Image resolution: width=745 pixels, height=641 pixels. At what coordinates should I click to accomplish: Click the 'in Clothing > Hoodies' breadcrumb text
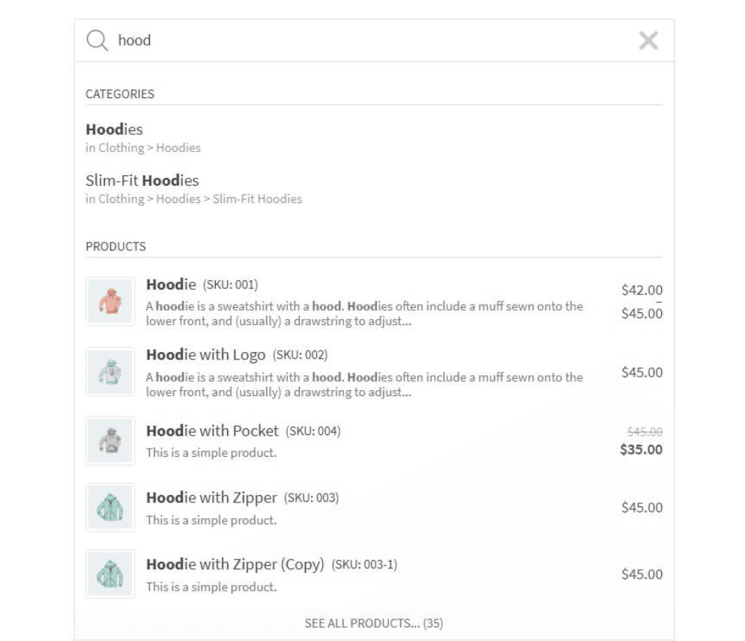[x=143, y=148]
